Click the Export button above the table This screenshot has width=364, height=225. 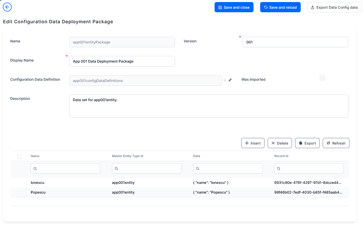click(x=307, y=143)
